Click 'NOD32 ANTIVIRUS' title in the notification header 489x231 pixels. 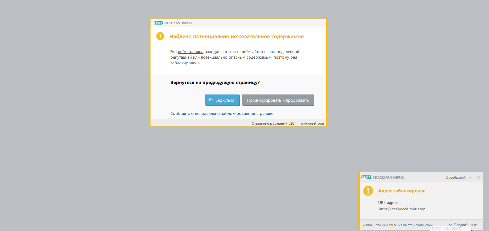[x=388, y=177]
